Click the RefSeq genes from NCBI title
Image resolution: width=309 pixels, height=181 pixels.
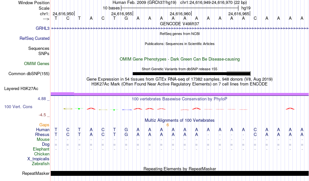coord(180,34)
